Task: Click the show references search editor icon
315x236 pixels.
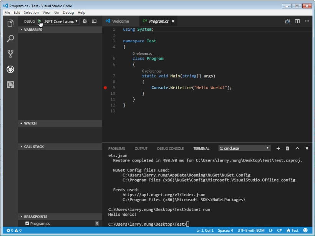Action: [287, 21]
